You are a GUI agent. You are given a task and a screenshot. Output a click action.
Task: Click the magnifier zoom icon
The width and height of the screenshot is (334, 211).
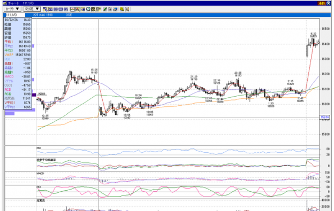(x=88, y=9)
